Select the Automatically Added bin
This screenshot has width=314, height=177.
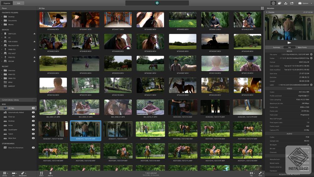coord(18,113)
